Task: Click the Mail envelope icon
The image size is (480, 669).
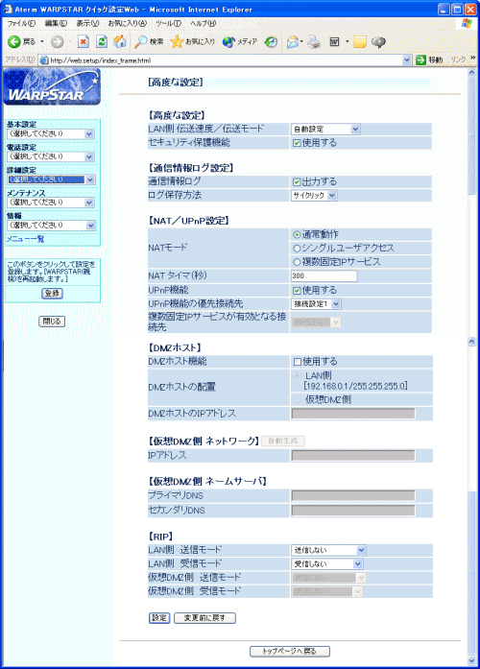Action: click(293, 41)
